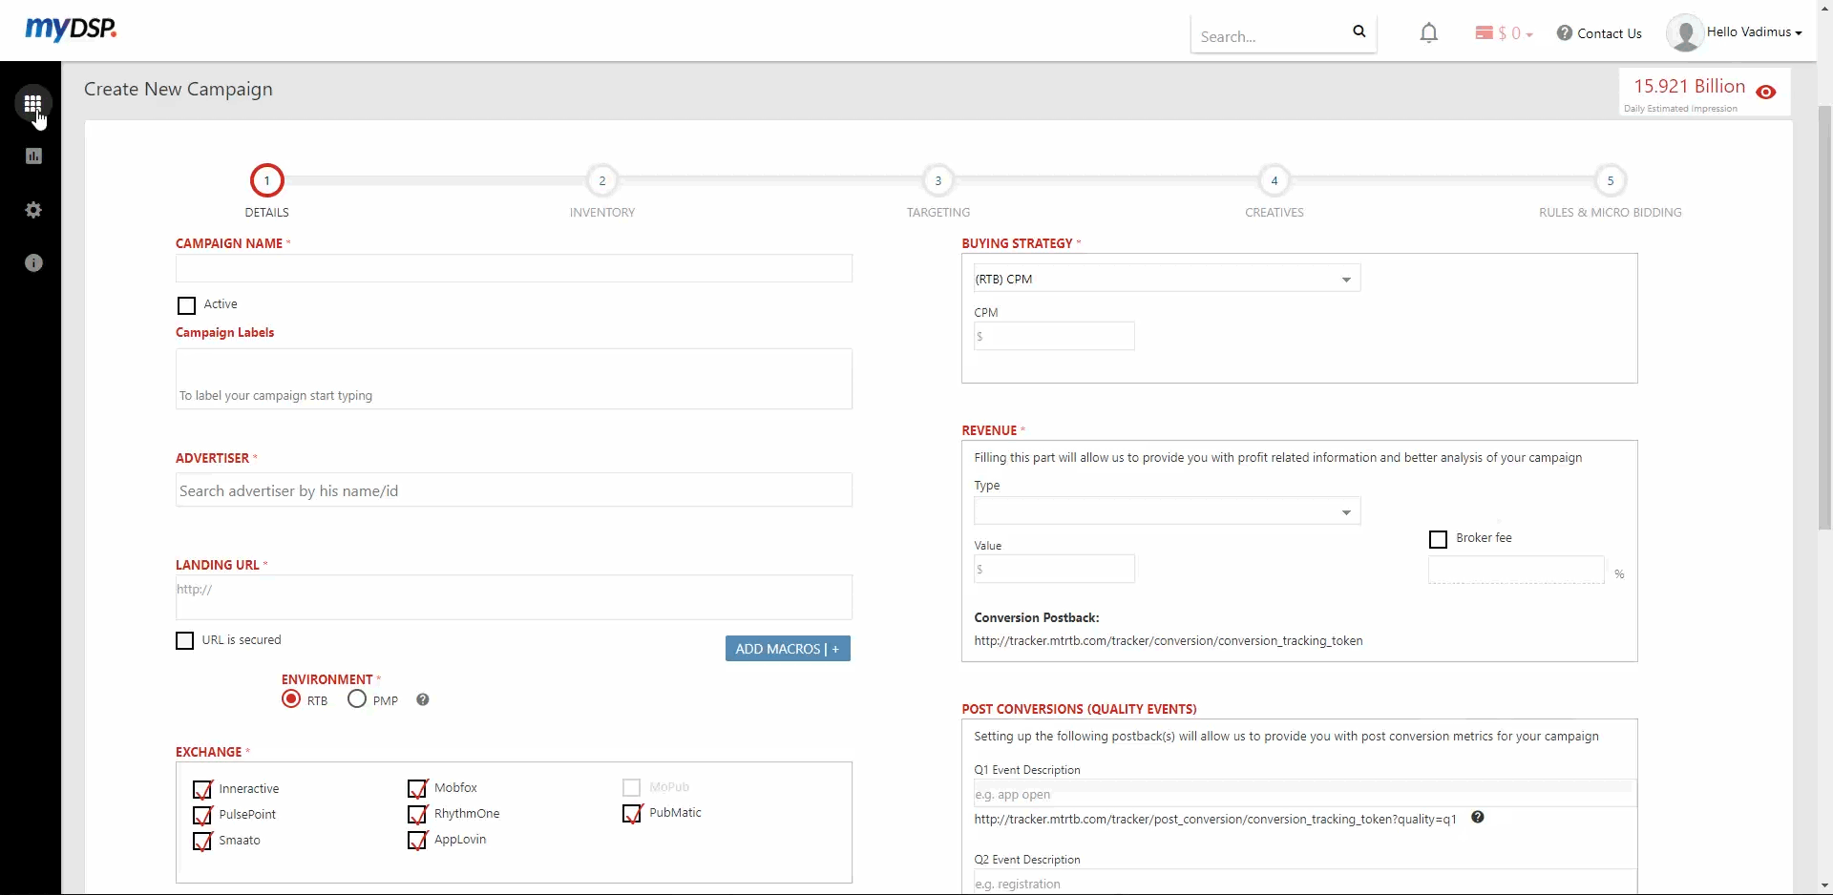Click the scrollbar down arrow
This screenshot has width=1833, height=895.
tap(1825, 885)
